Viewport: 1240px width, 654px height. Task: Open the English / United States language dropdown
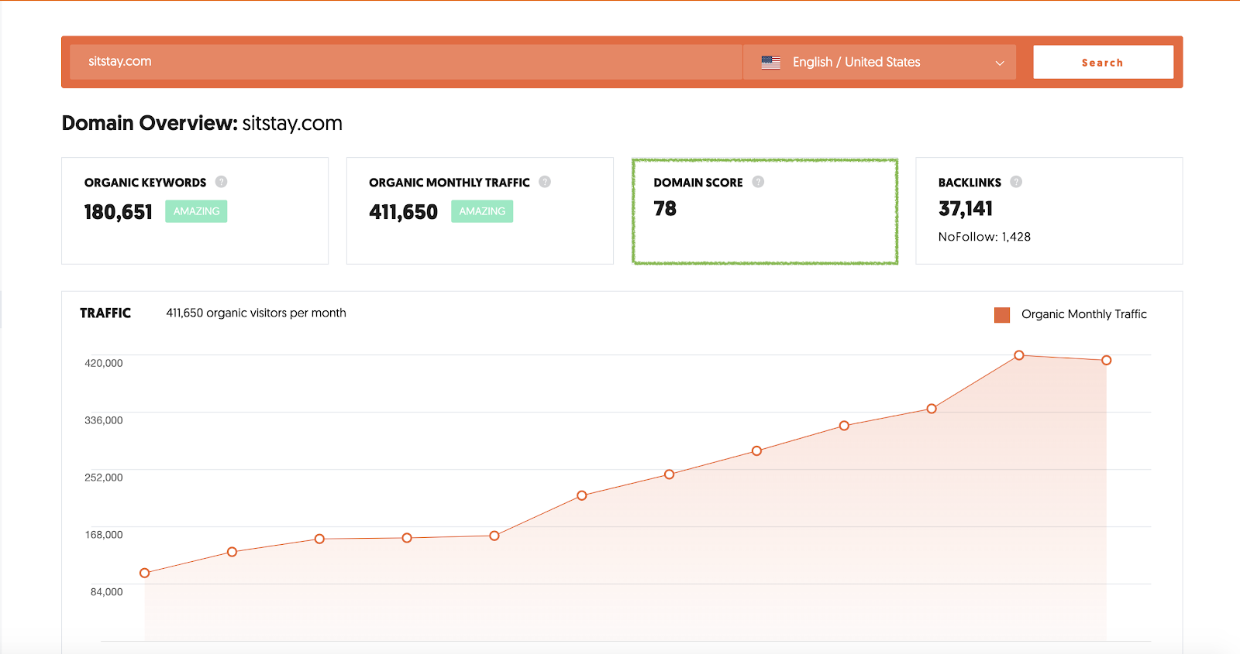pyautogui.click(x=879, y=62)
